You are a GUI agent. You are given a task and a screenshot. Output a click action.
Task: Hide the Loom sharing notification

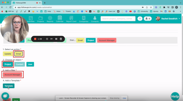click(x=124, y=98)
